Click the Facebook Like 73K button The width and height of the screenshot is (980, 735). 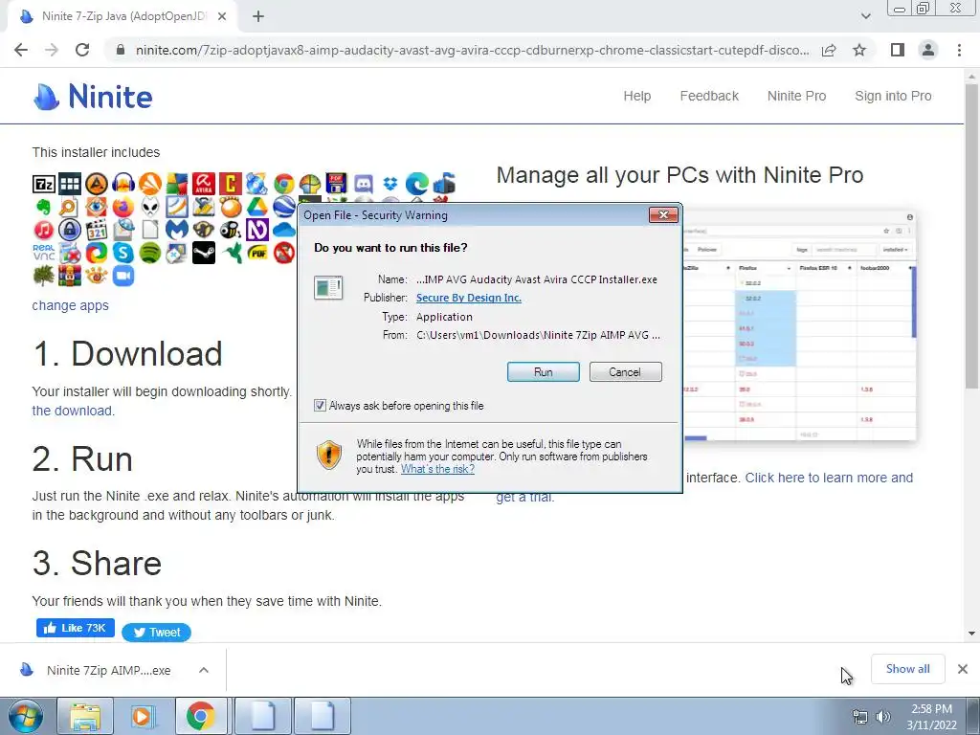point(75,628)
